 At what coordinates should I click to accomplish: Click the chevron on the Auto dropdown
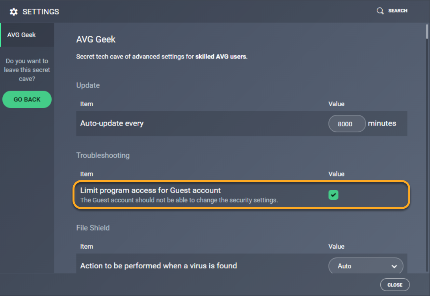coord(394,267)
